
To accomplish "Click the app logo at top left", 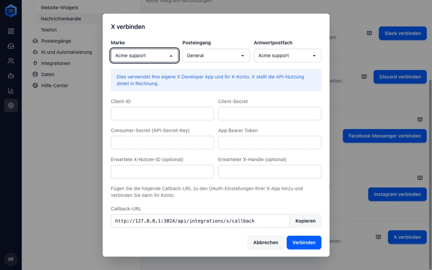I will pos(11,11).
